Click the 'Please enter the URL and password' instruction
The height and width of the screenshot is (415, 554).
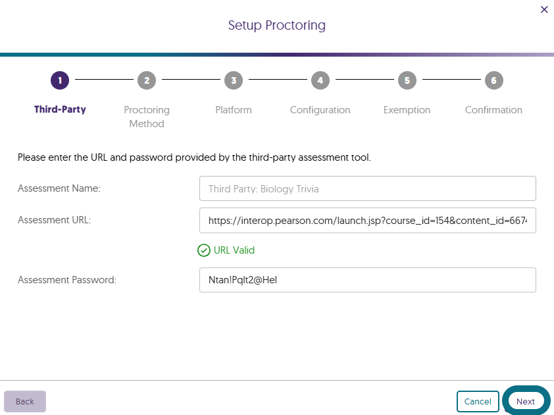tap(194, 157)
